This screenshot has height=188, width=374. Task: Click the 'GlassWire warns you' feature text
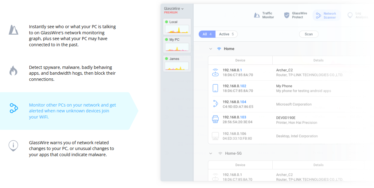point(72,149)
